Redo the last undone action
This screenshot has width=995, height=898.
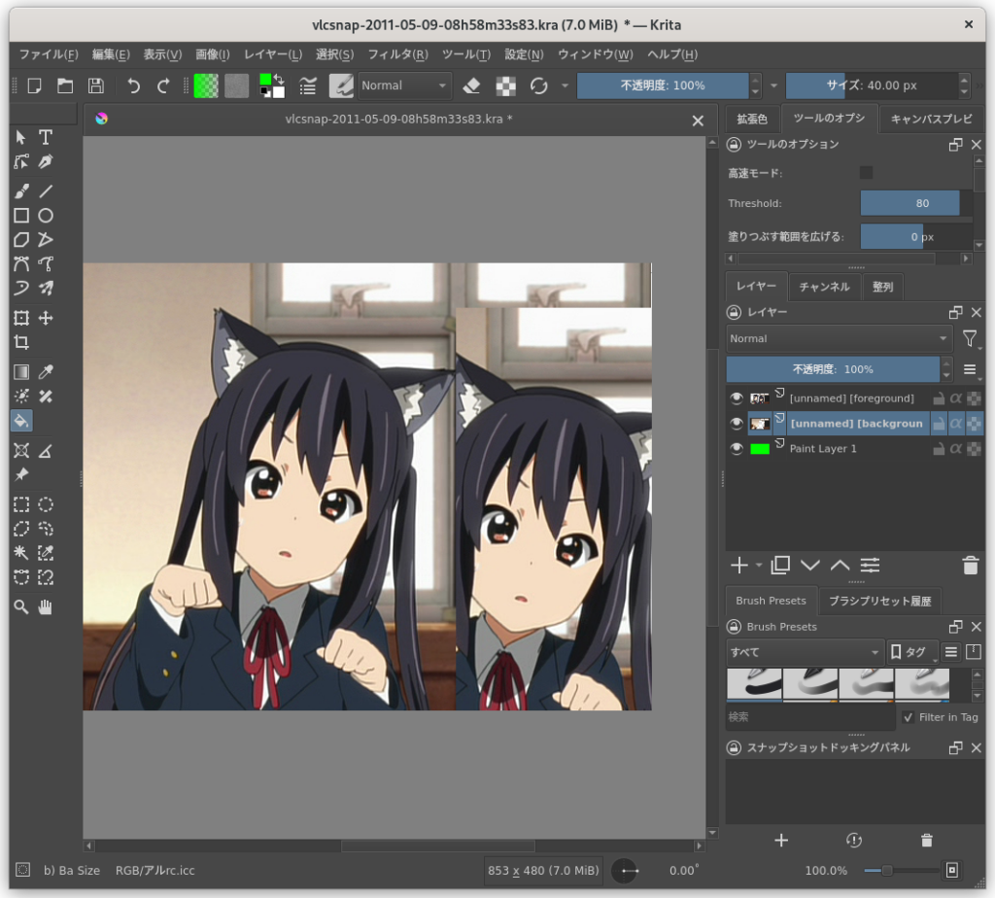(163, 86)
